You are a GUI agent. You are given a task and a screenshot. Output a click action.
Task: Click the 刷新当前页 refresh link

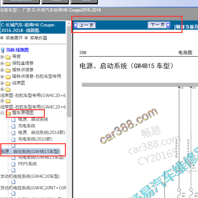point(186,27)
